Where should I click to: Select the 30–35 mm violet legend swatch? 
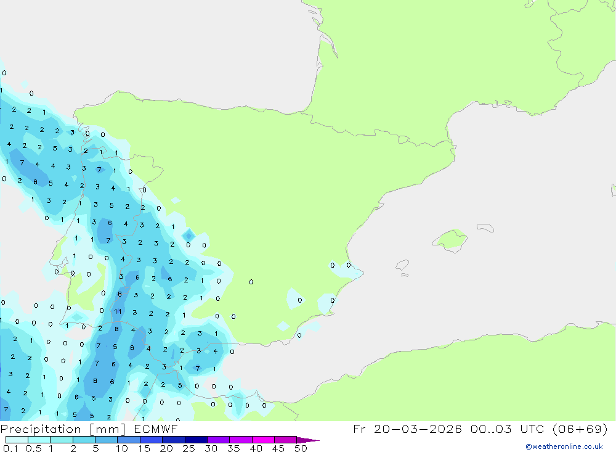[x=219, y=440]
